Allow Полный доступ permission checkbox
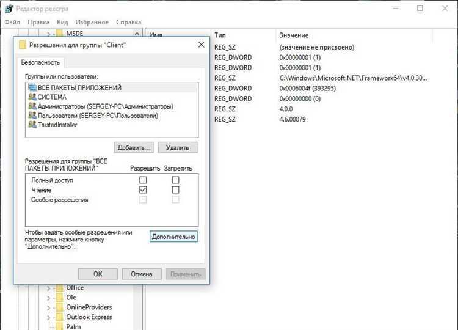 [143, 180]
